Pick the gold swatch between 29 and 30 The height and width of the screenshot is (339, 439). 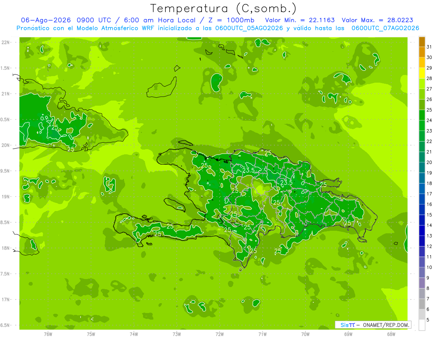(422, 63)
